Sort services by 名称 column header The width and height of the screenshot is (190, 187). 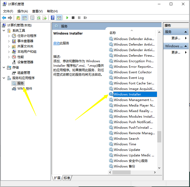pos(131,33)
